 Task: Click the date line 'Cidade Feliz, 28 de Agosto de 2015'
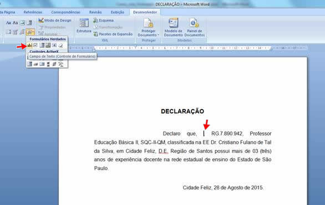click(223, 188)
